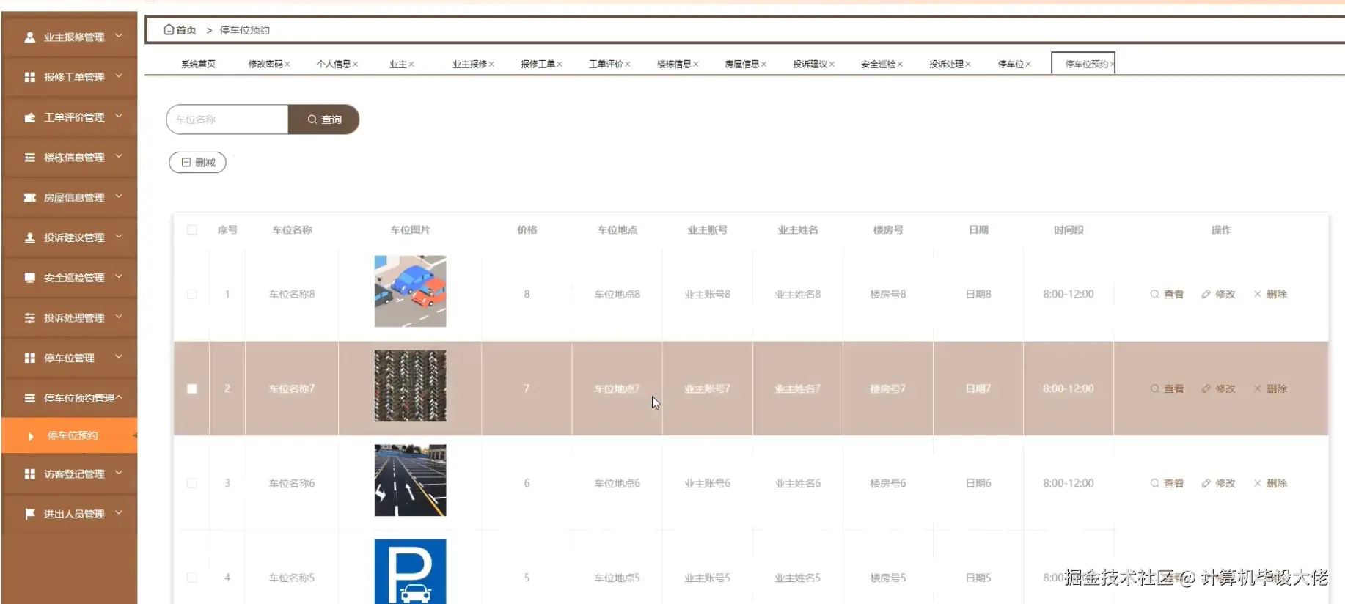
Task: Click the 删减 delete button
Action: (x=197, y=163)
